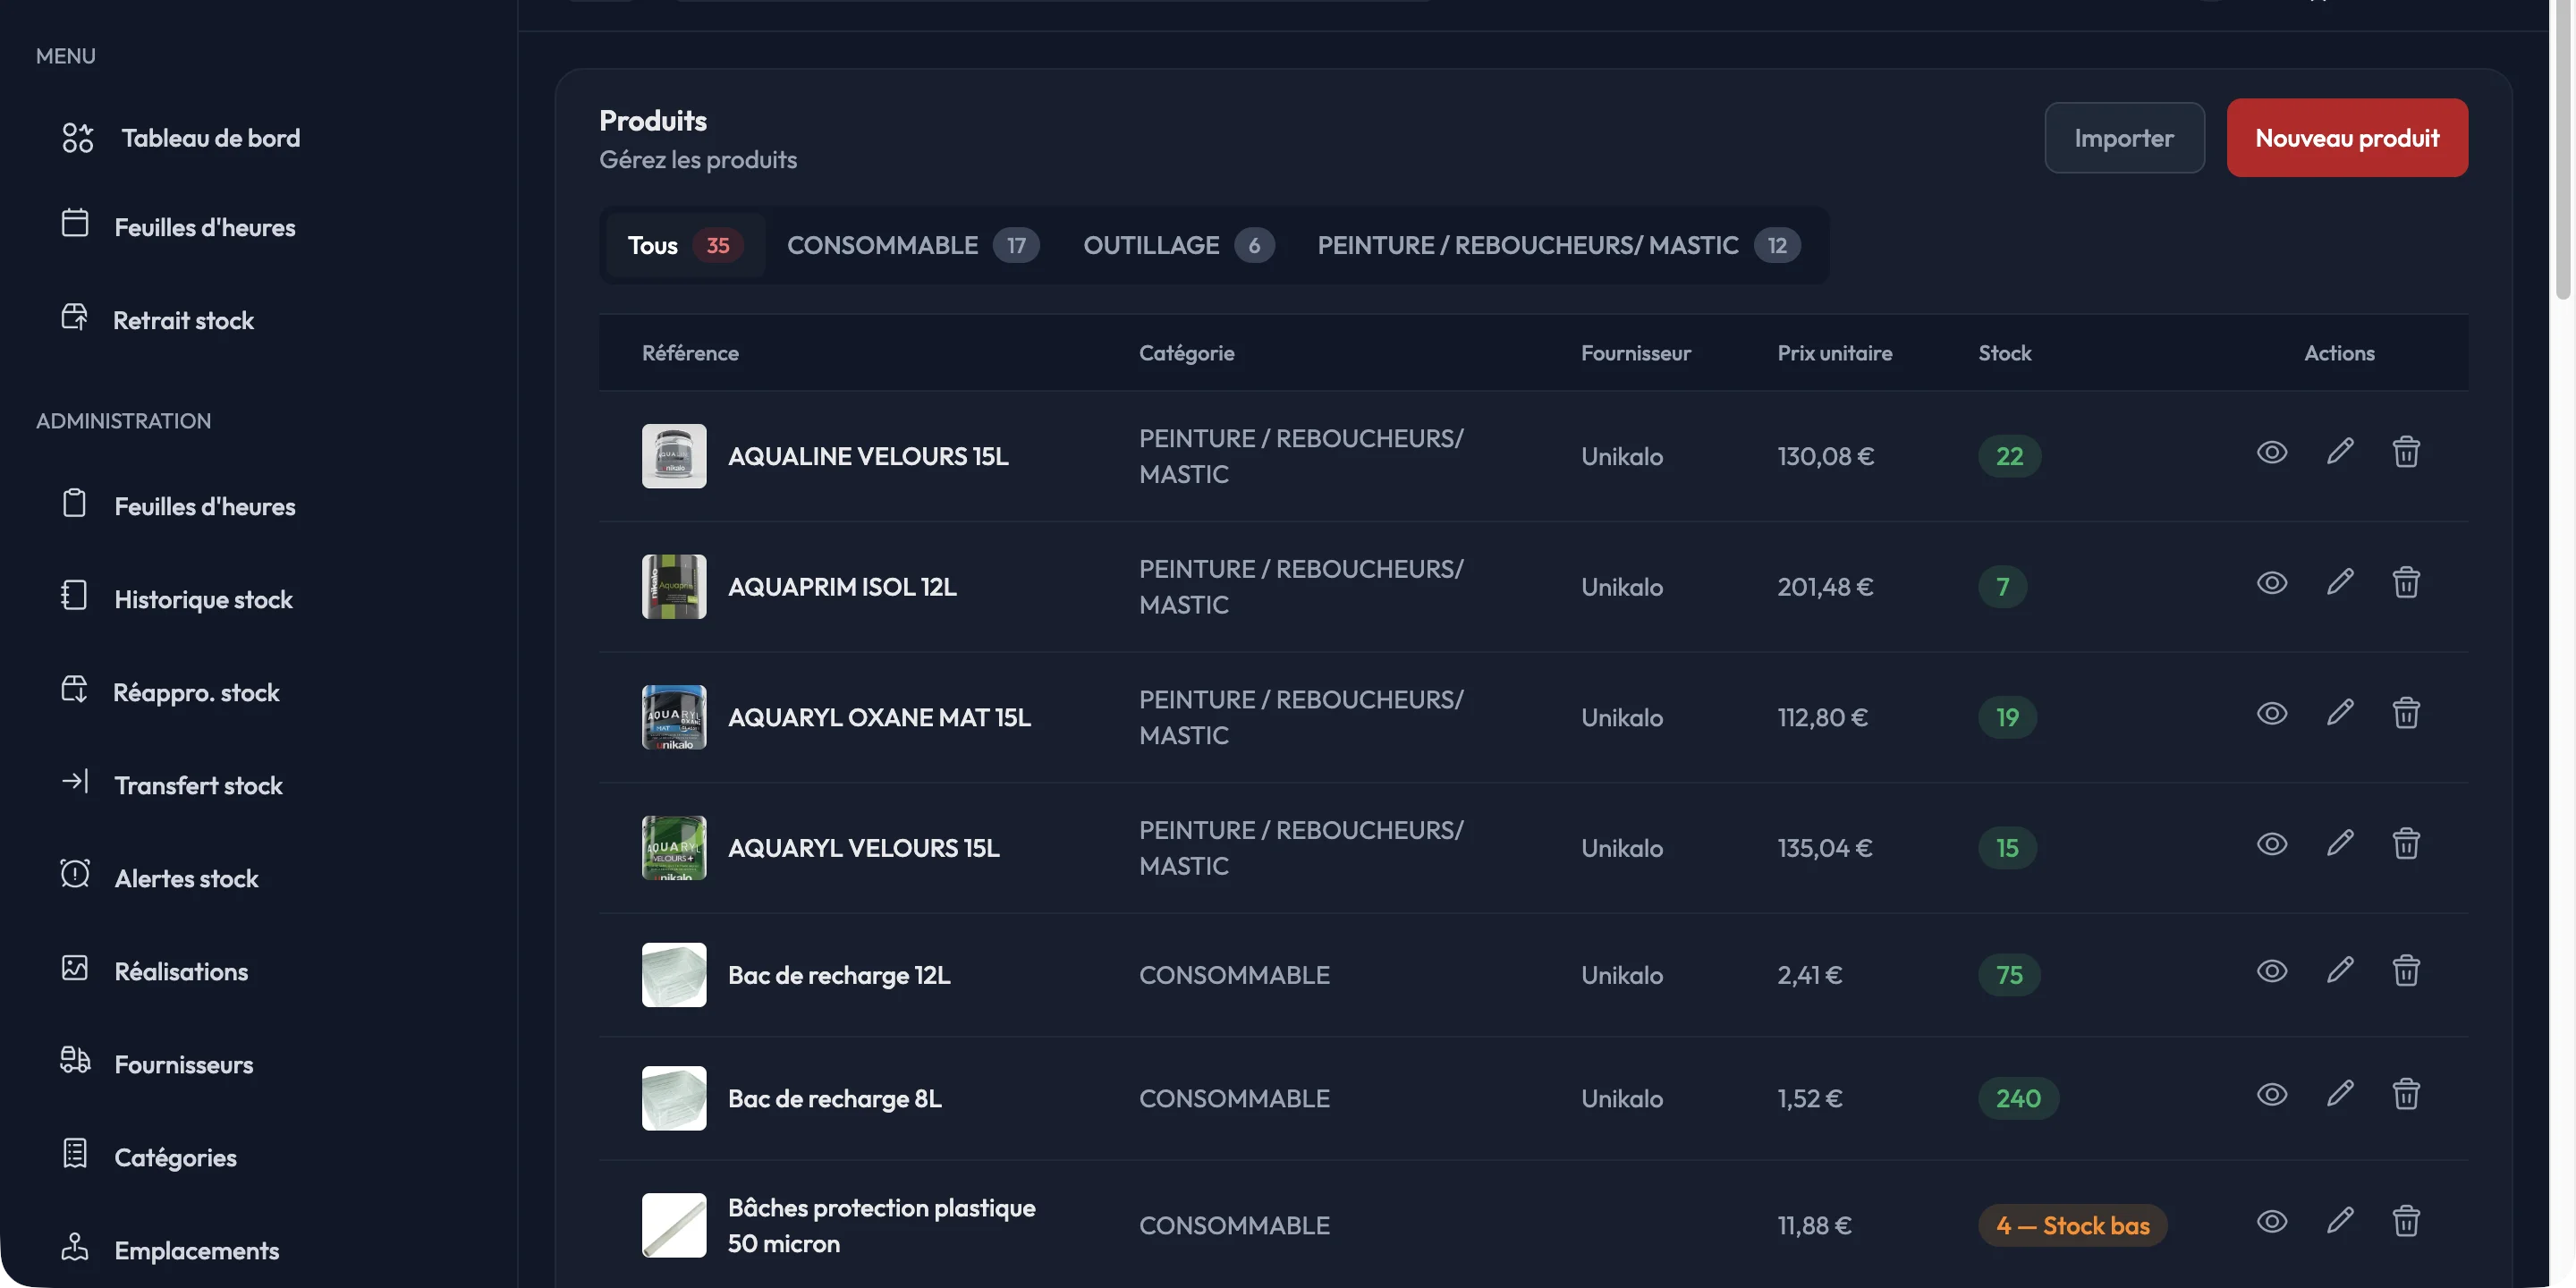Image resolution: width=2576 pixels, height=1288 pixels.
Task: Open the Fournisseurs truck icon
Action: point(75,1060)
